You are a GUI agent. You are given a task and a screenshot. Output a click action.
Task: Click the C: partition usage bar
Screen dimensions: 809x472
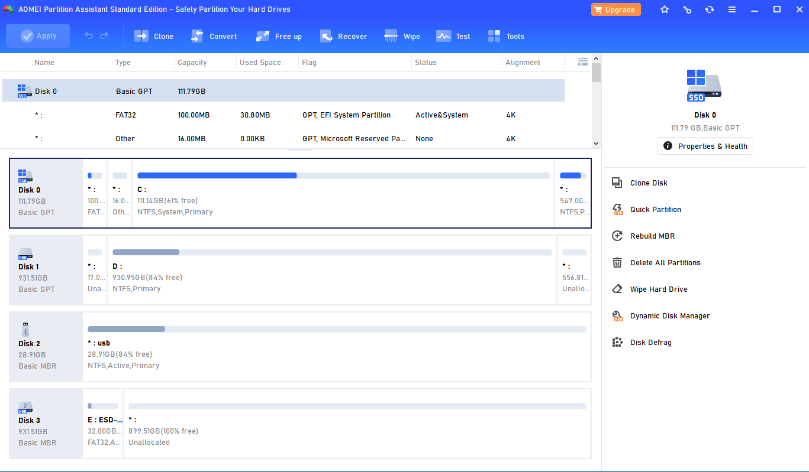[x=343, y=175]
